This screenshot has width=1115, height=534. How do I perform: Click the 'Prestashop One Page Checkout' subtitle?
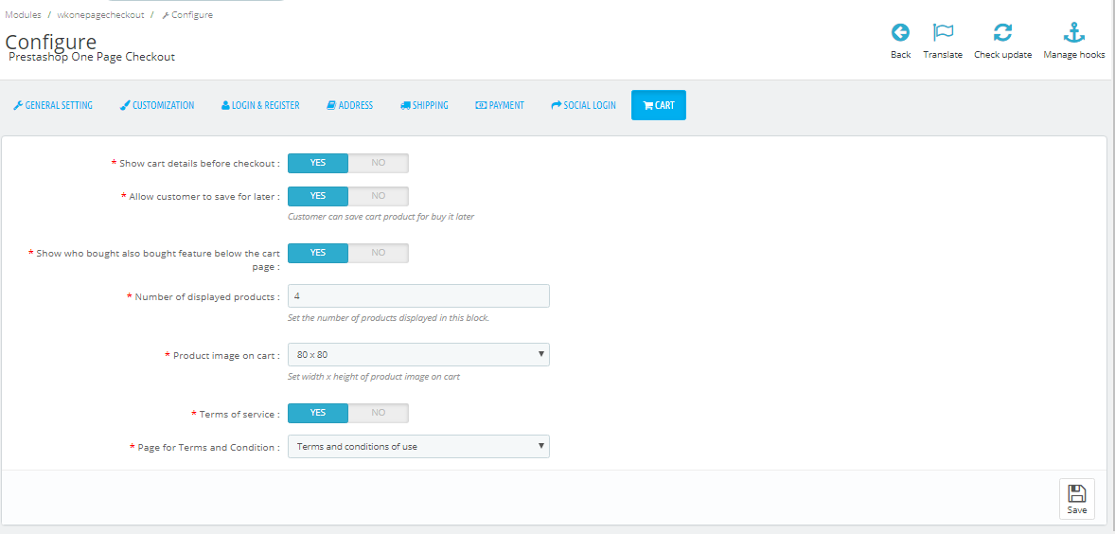tap(92, 57)
